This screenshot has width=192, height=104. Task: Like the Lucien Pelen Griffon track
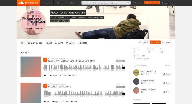click(47, 101)
